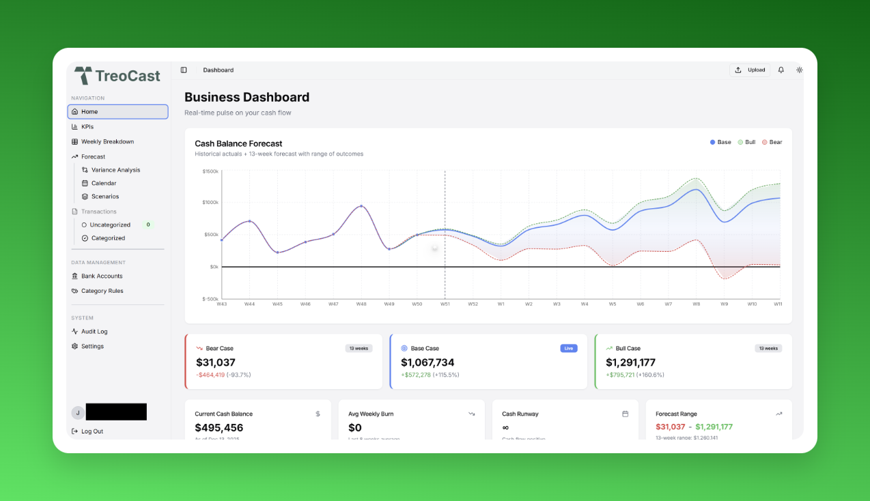Click the Bank Accounts icon
This screenshot has width=870, height=501.
tap(75, 276)
